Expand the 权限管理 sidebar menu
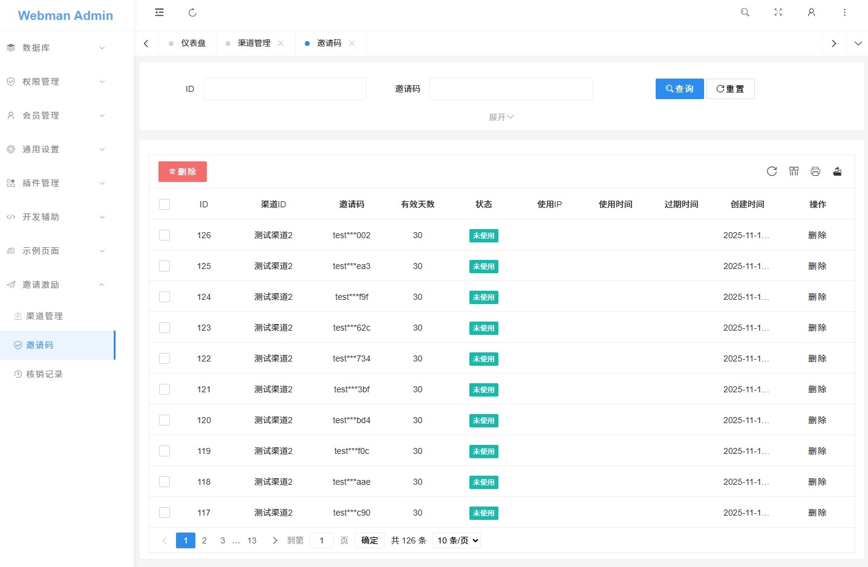868x567 pixels. pyautogui.click(x=56, y=82)
